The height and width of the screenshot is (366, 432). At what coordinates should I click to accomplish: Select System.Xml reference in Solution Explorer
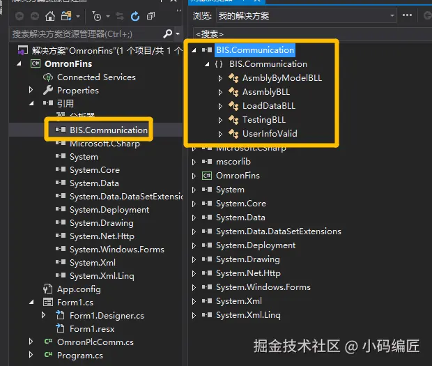(x=93, y=263)
